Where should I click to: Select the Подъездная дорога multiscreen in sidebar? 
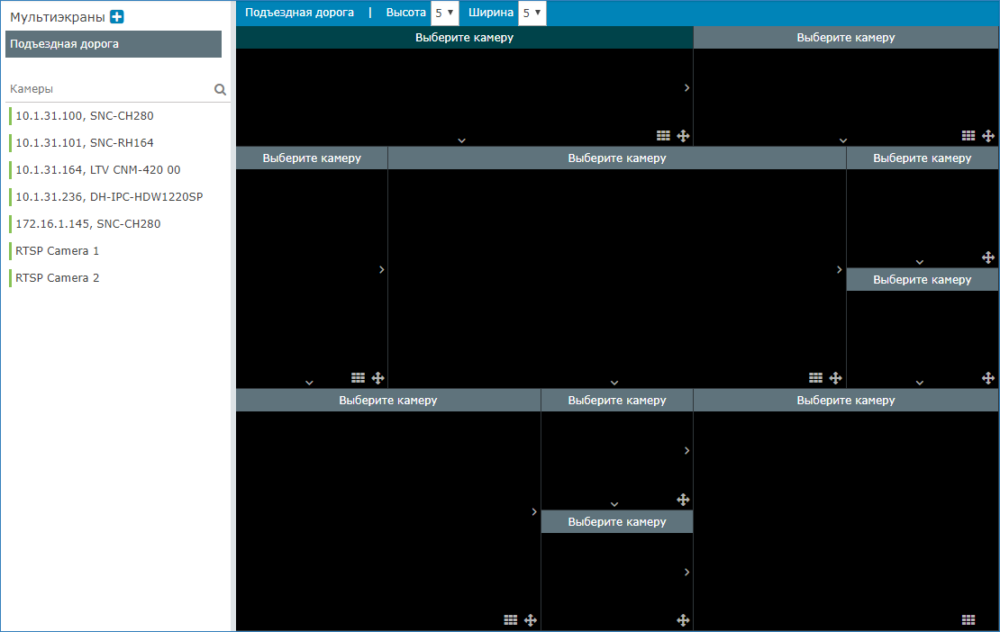[x=114, y=44]
